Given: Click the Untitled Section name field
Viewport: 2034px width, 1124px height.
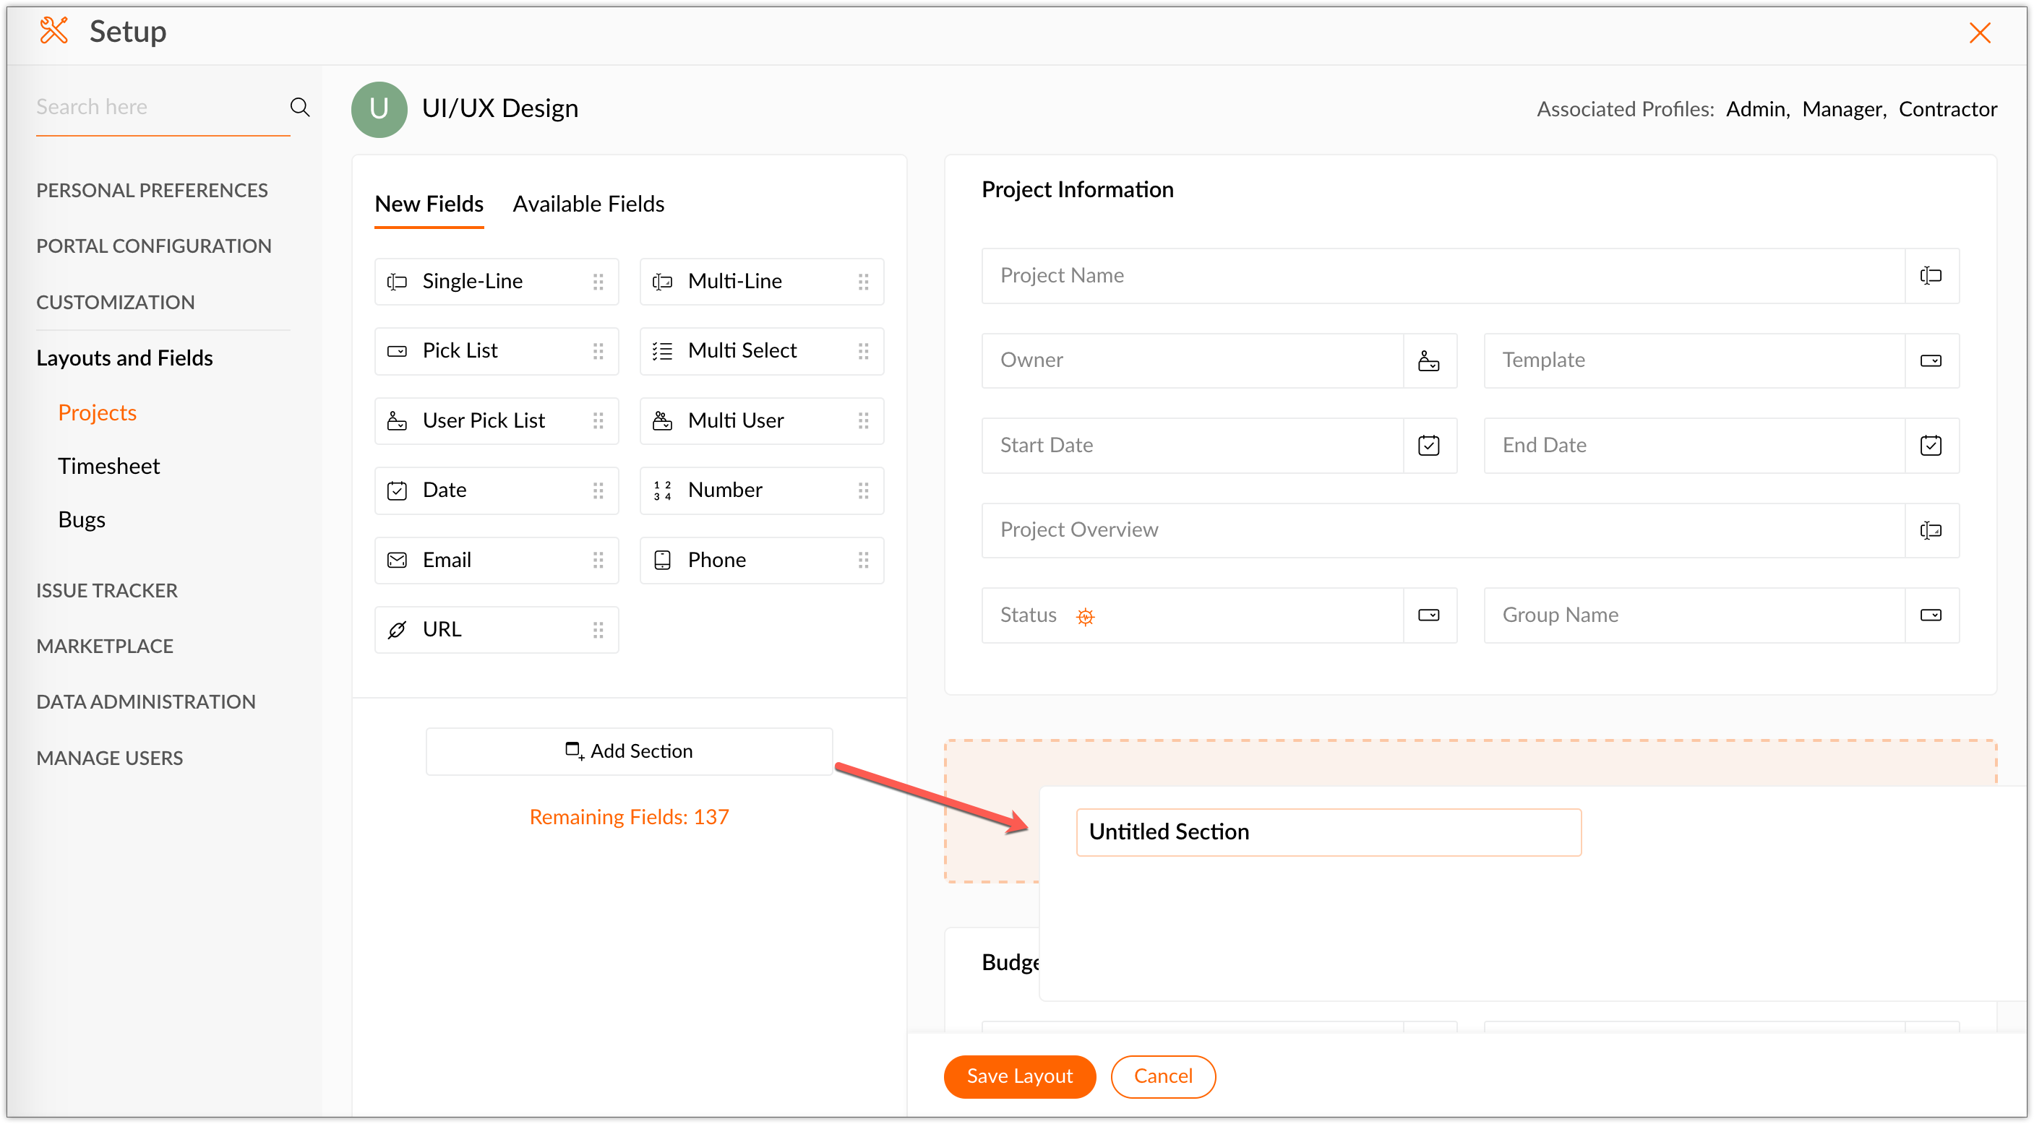Looking at the screenshot, I should point(1328,832).
